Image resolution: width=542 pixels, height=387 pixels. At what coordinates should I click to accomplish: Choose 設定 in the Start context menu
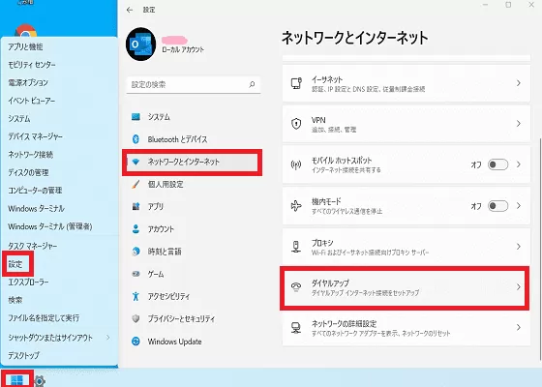click(15, 264)
